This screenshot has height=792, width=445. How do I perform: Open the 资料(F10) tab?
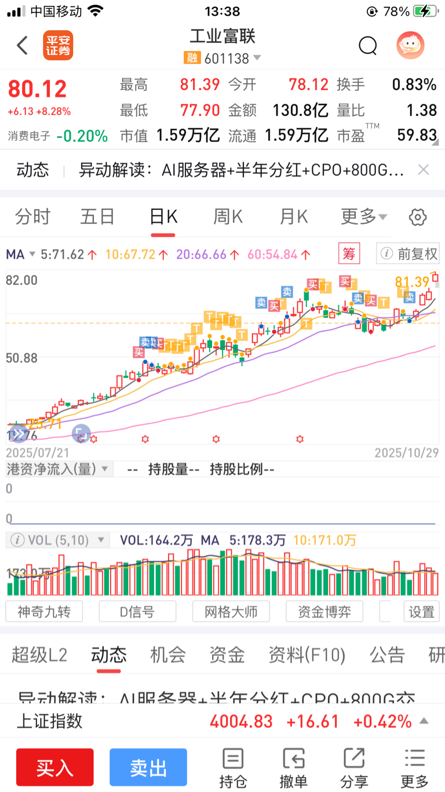(307, 655)
